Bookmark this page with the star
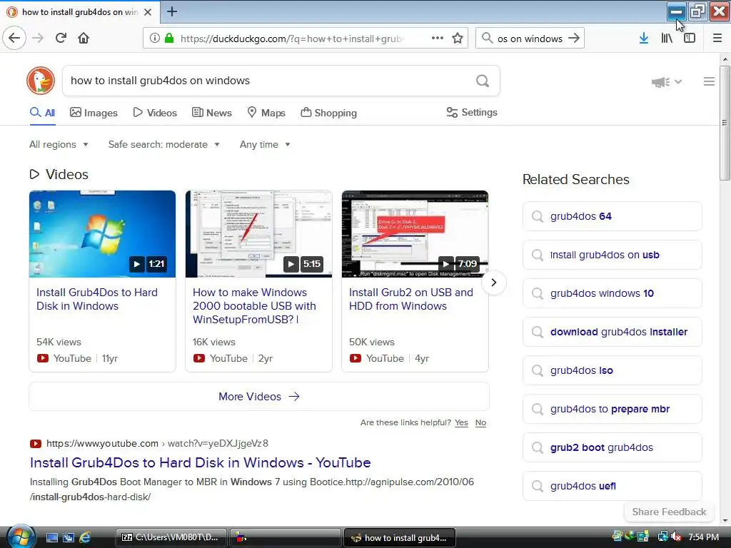Viewport: 731px width, 548px height. point(458,38)
